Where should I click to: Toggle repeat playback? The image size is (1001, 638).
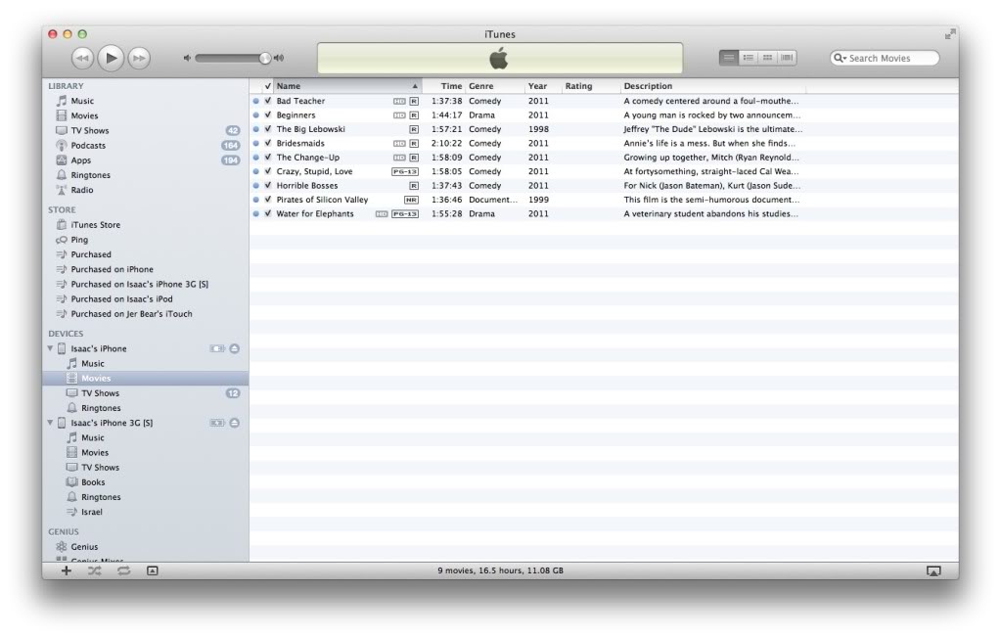[124, 570]
